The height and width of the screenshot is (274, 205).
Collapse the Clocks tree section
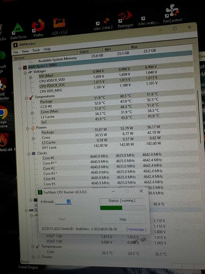(x=29, y=154)
